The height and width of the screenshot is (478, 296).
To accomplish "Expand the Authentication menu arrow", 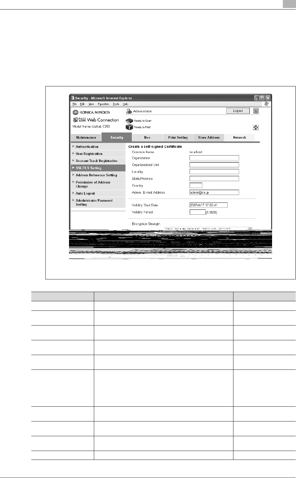I will coord(73,146).
